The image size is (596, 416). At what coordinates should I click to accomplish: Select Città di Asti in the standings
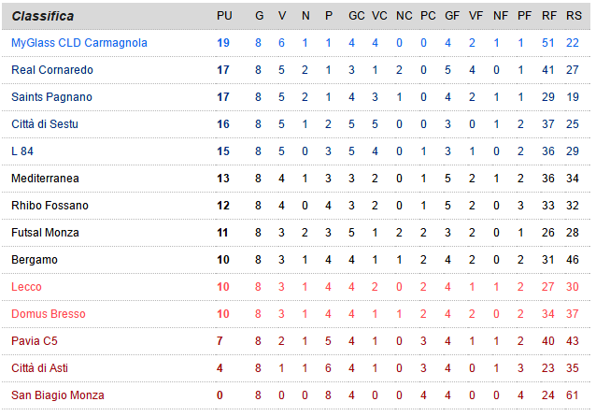pyautogui.click(x=41, y=368)
